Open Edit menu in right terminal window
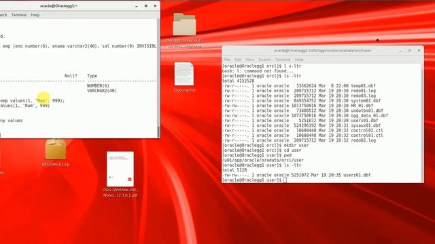Image resolution: width=435 pixels, height=244 pixels. 238,60
